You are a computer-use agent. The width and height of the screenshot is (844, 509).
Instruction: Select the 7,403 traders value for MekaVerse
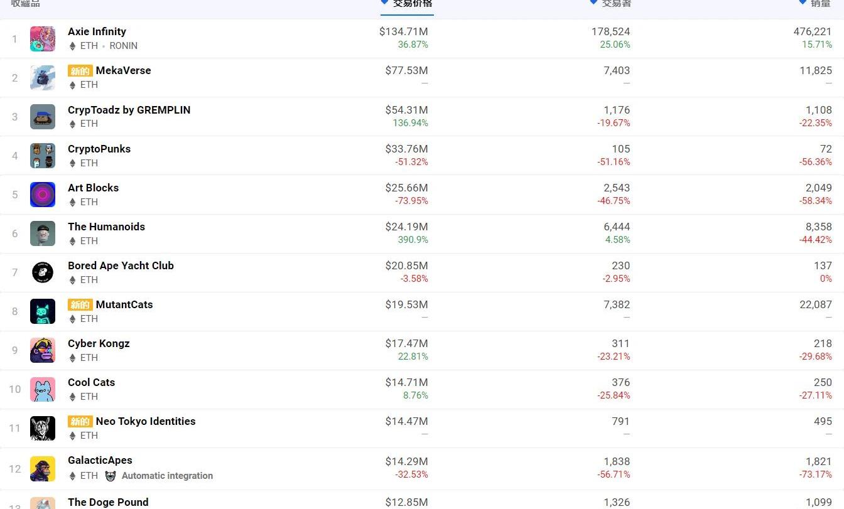617,70
